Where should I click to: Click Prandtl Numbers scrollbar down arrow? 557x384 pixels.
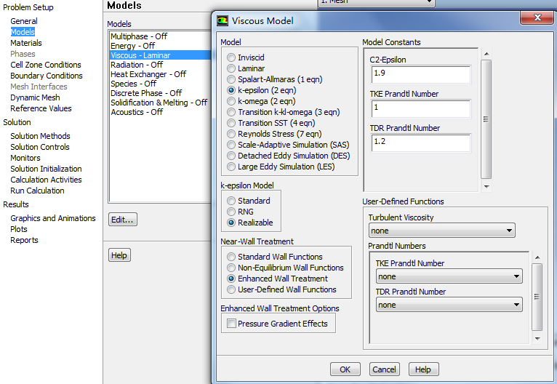(537, 338)
